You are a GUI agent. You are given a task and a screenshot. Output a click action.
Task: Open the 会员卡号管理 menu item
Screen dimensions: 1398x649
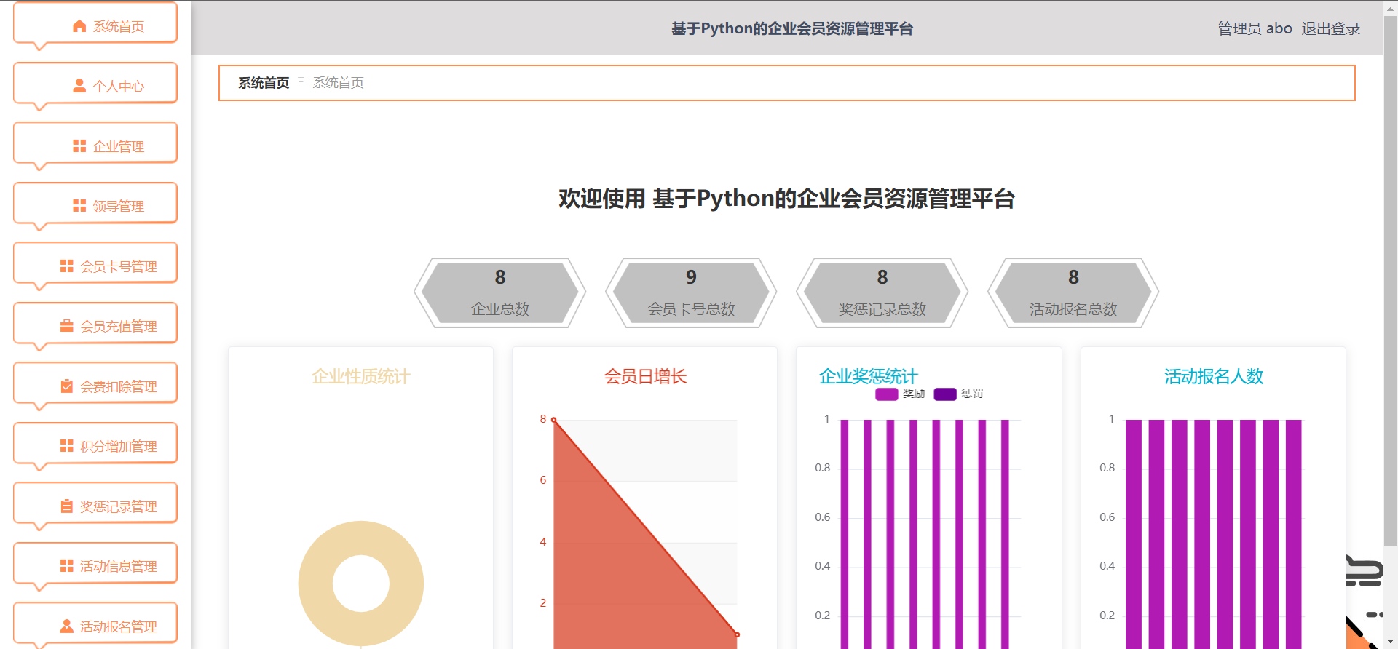tap(95, 263)
